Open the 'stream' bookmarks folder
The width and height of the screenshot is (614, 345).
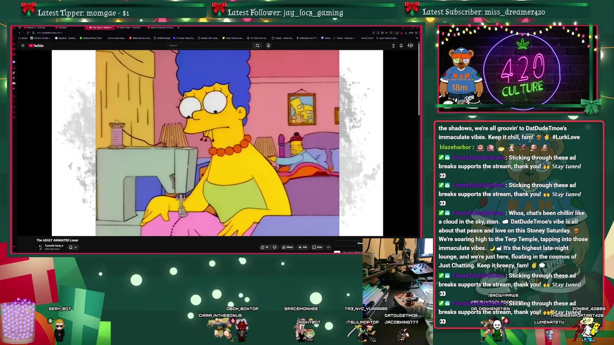(23, 38)
